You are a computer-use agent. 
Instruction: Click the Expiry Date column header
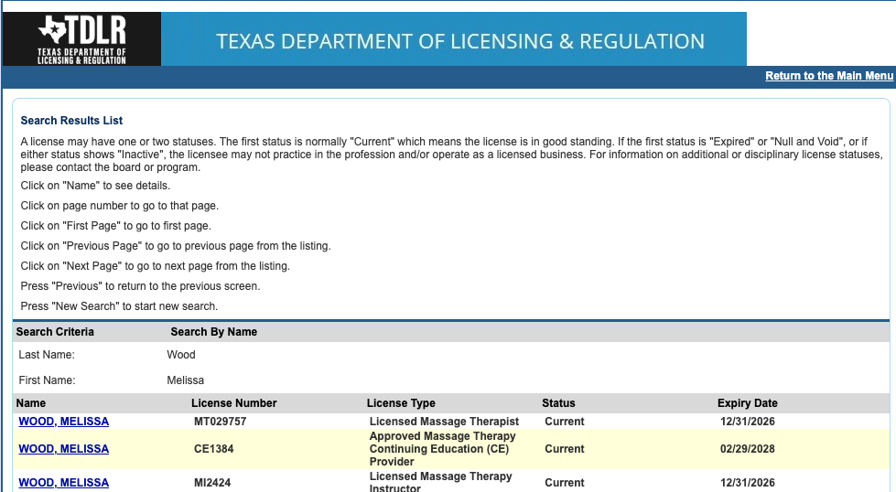[748, 403]
